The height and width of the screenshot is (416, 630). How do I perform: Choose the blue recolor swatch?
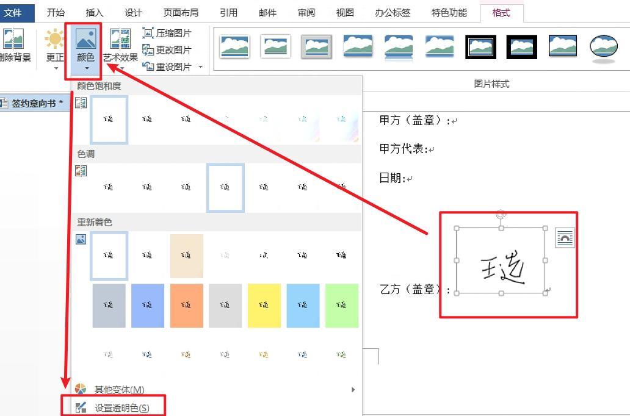click(148, 306)
